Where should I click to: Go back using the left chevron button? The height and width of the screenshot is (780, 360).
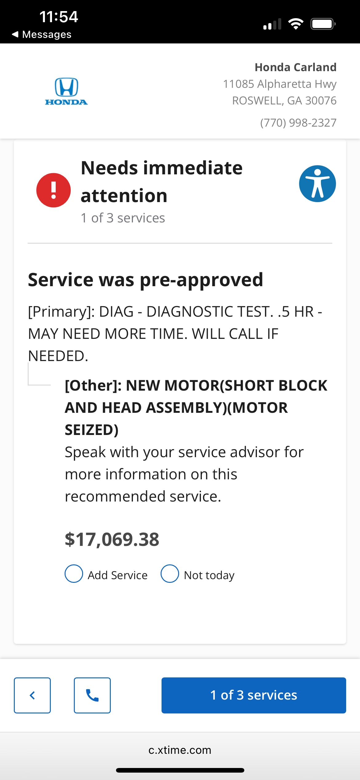32,695
